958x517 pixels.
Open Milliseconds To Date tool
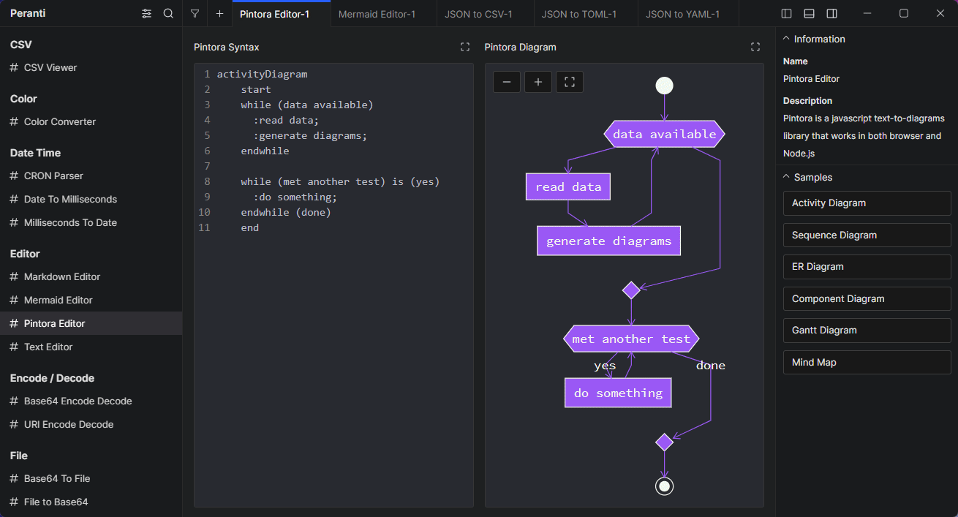pos(91,222)
